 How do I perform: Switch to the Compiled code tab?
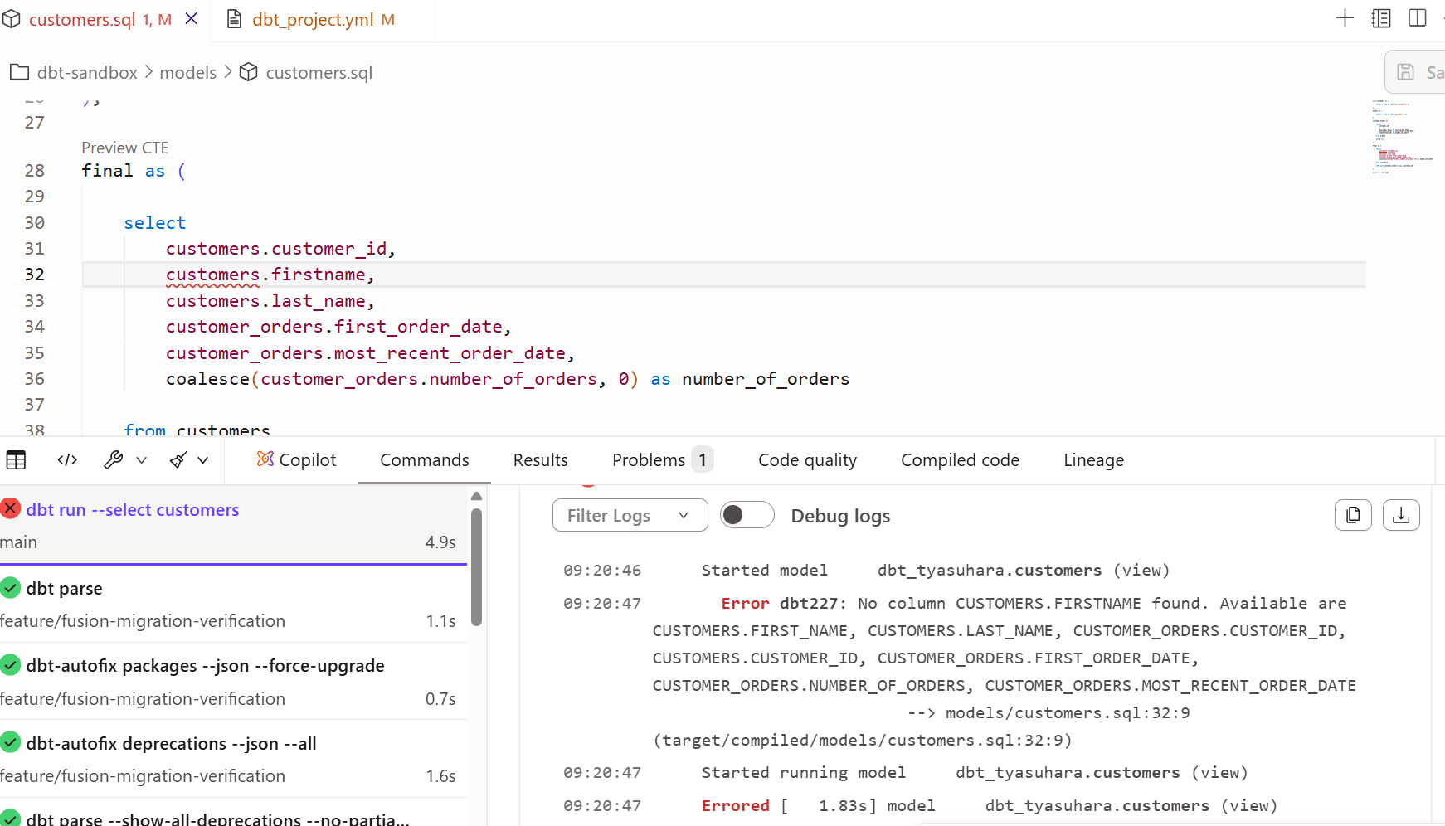[961, 460]
